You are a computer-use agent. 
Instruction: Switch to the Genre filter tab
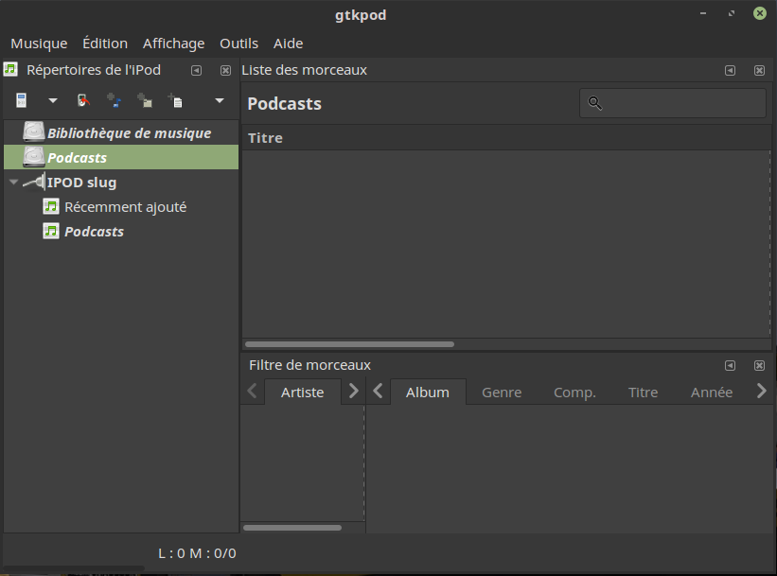pyautogui.click(x=502, y=393)
